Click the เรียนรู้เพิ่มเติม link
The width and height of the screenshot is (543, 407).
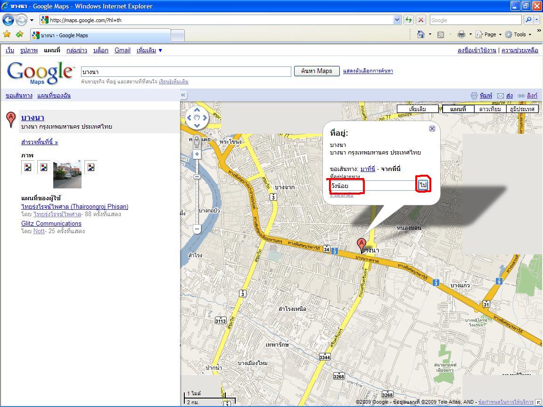173,81
